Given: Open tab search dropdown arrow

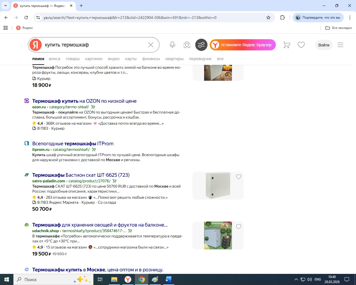Looking at the screenshot, I should [x=6, y=6].
